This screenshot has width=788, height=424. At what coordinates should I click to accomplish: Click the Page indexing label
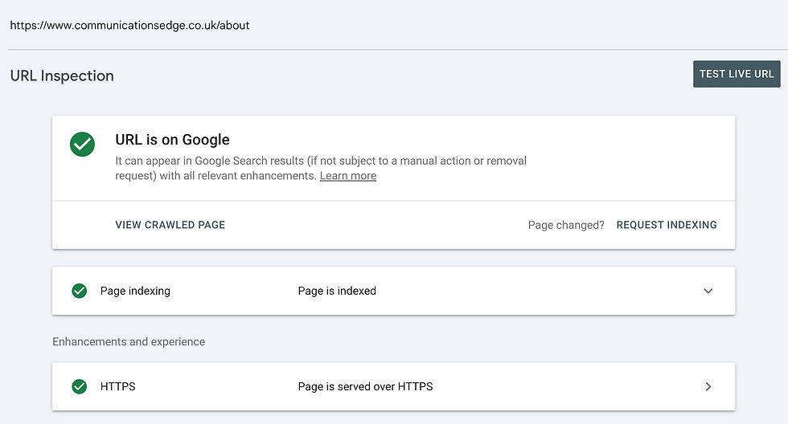[x=135, y=291]
